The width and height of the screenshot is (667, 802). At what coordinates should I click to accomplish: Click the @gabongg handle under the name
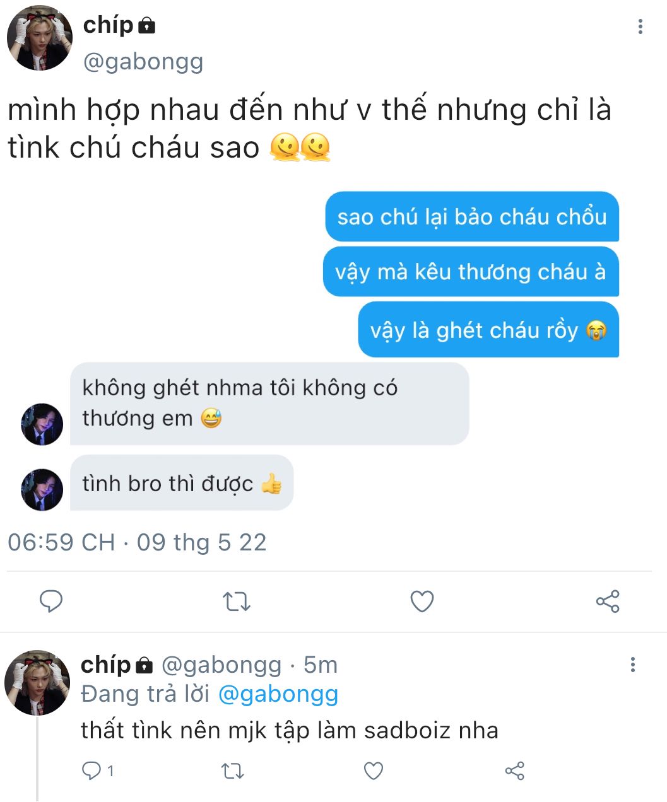click(143, 62)
